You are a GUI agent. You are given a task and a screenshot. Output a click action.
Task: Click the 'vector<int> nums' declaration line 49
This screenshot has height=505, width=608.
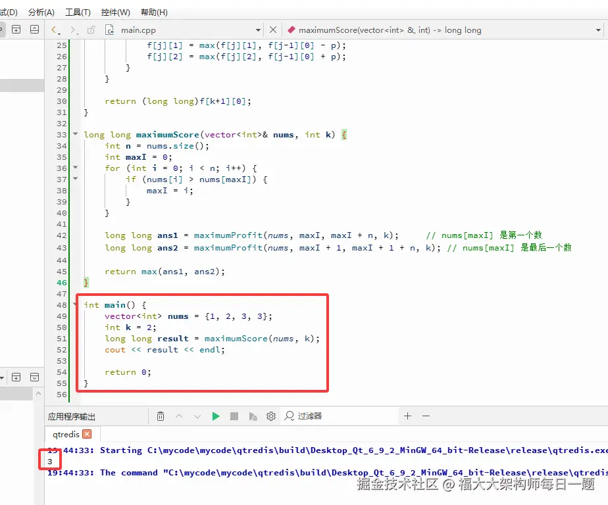point(188,316)
